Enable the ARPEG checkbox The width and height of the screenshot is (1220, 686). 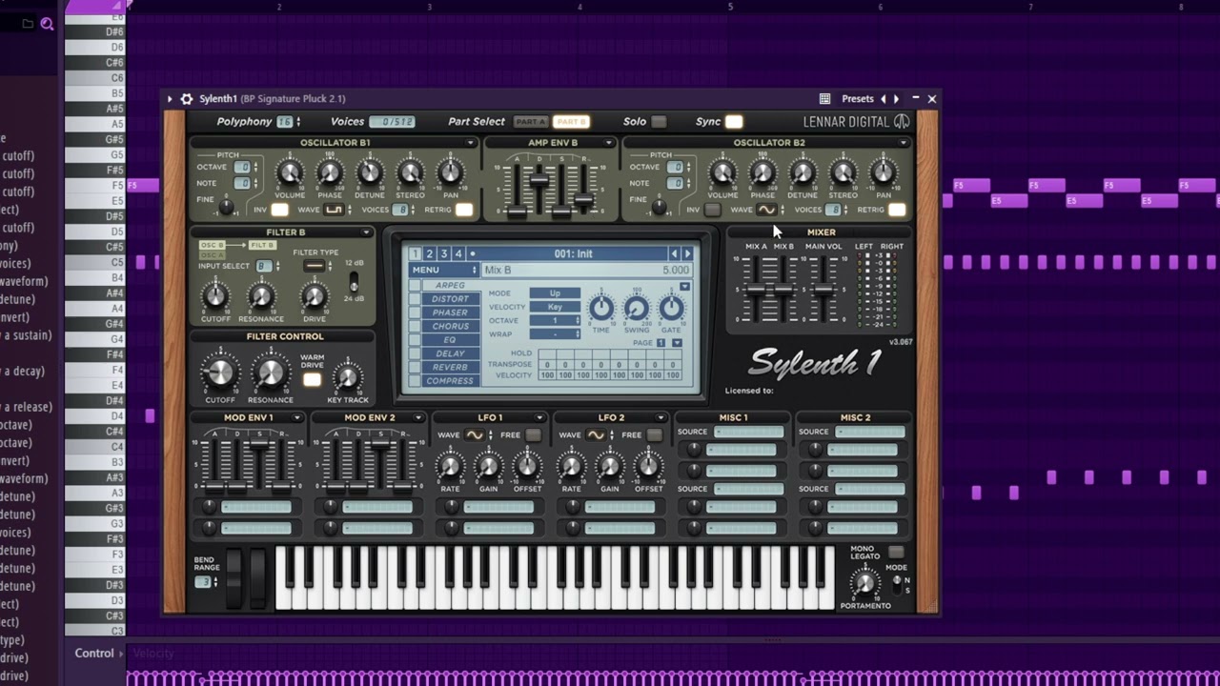pos(415,285)
